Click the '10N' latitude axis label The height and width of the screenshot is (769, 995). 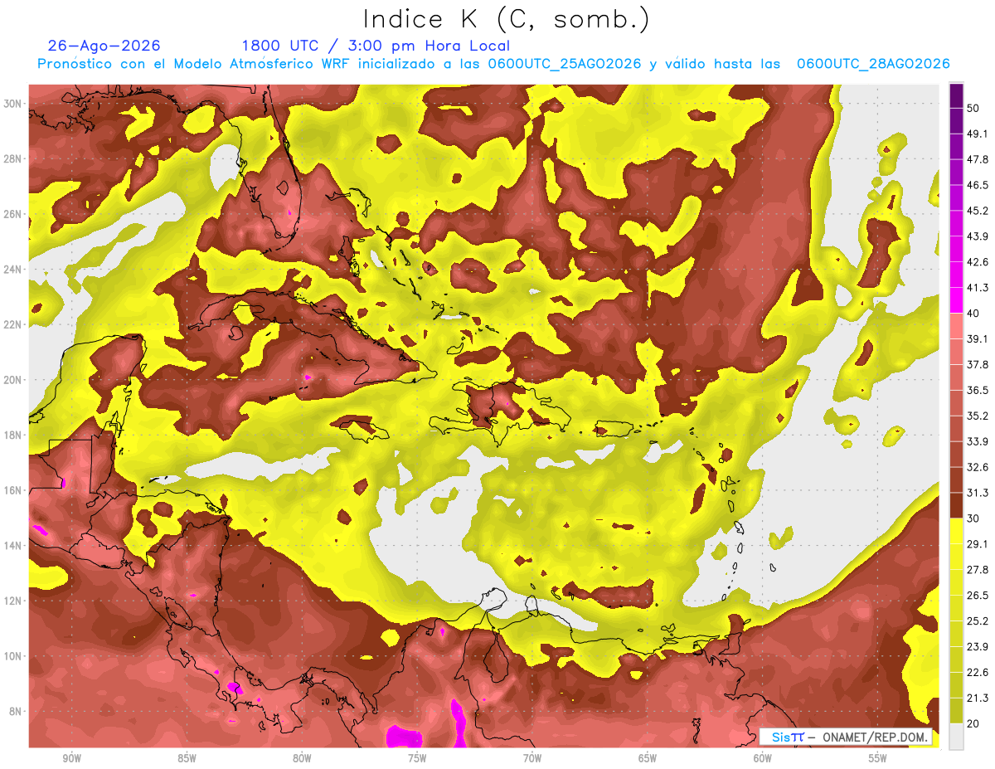(12, 656)
